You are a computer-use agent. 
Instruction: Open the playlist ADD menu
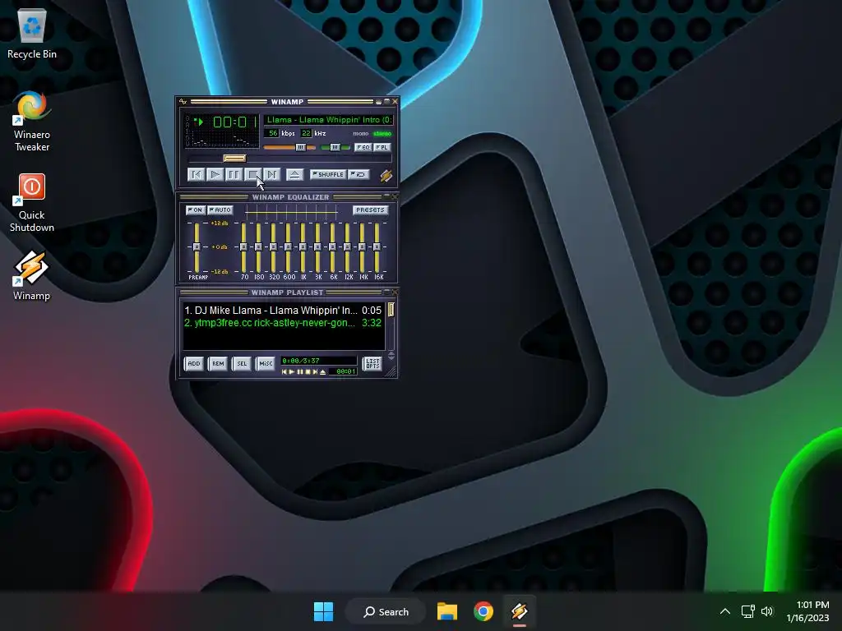click(194, 363)
